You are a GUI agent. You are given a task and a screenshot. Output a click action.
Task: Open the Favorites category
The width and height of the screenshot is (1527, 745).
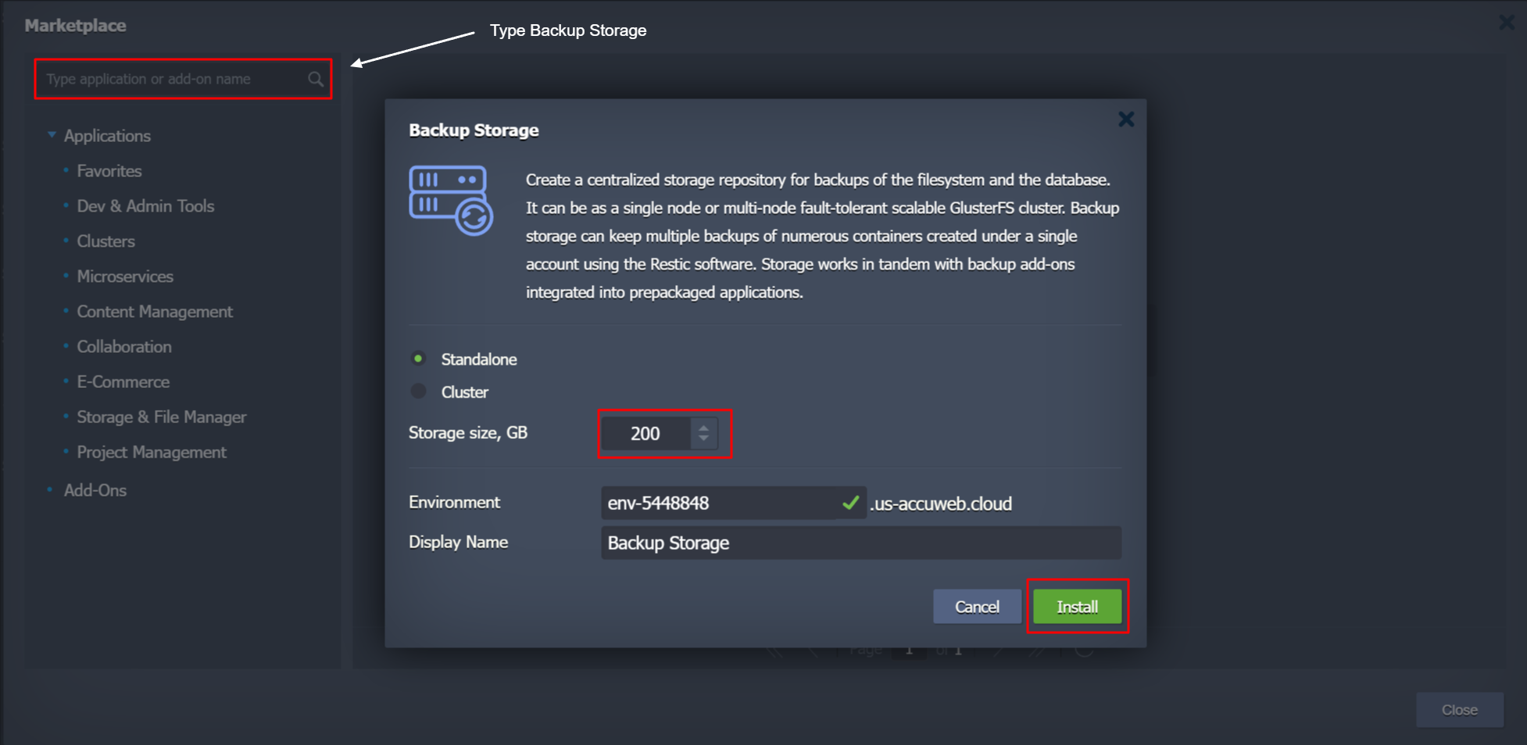coord(109,171)
